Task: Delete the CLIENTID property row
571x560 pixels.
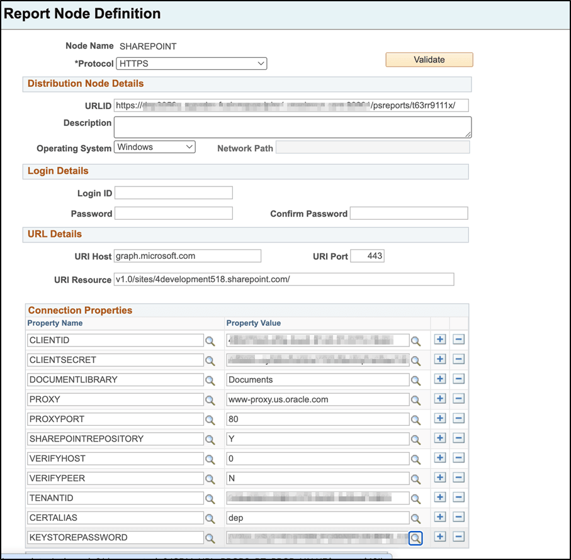Action: tap(458, 340)
